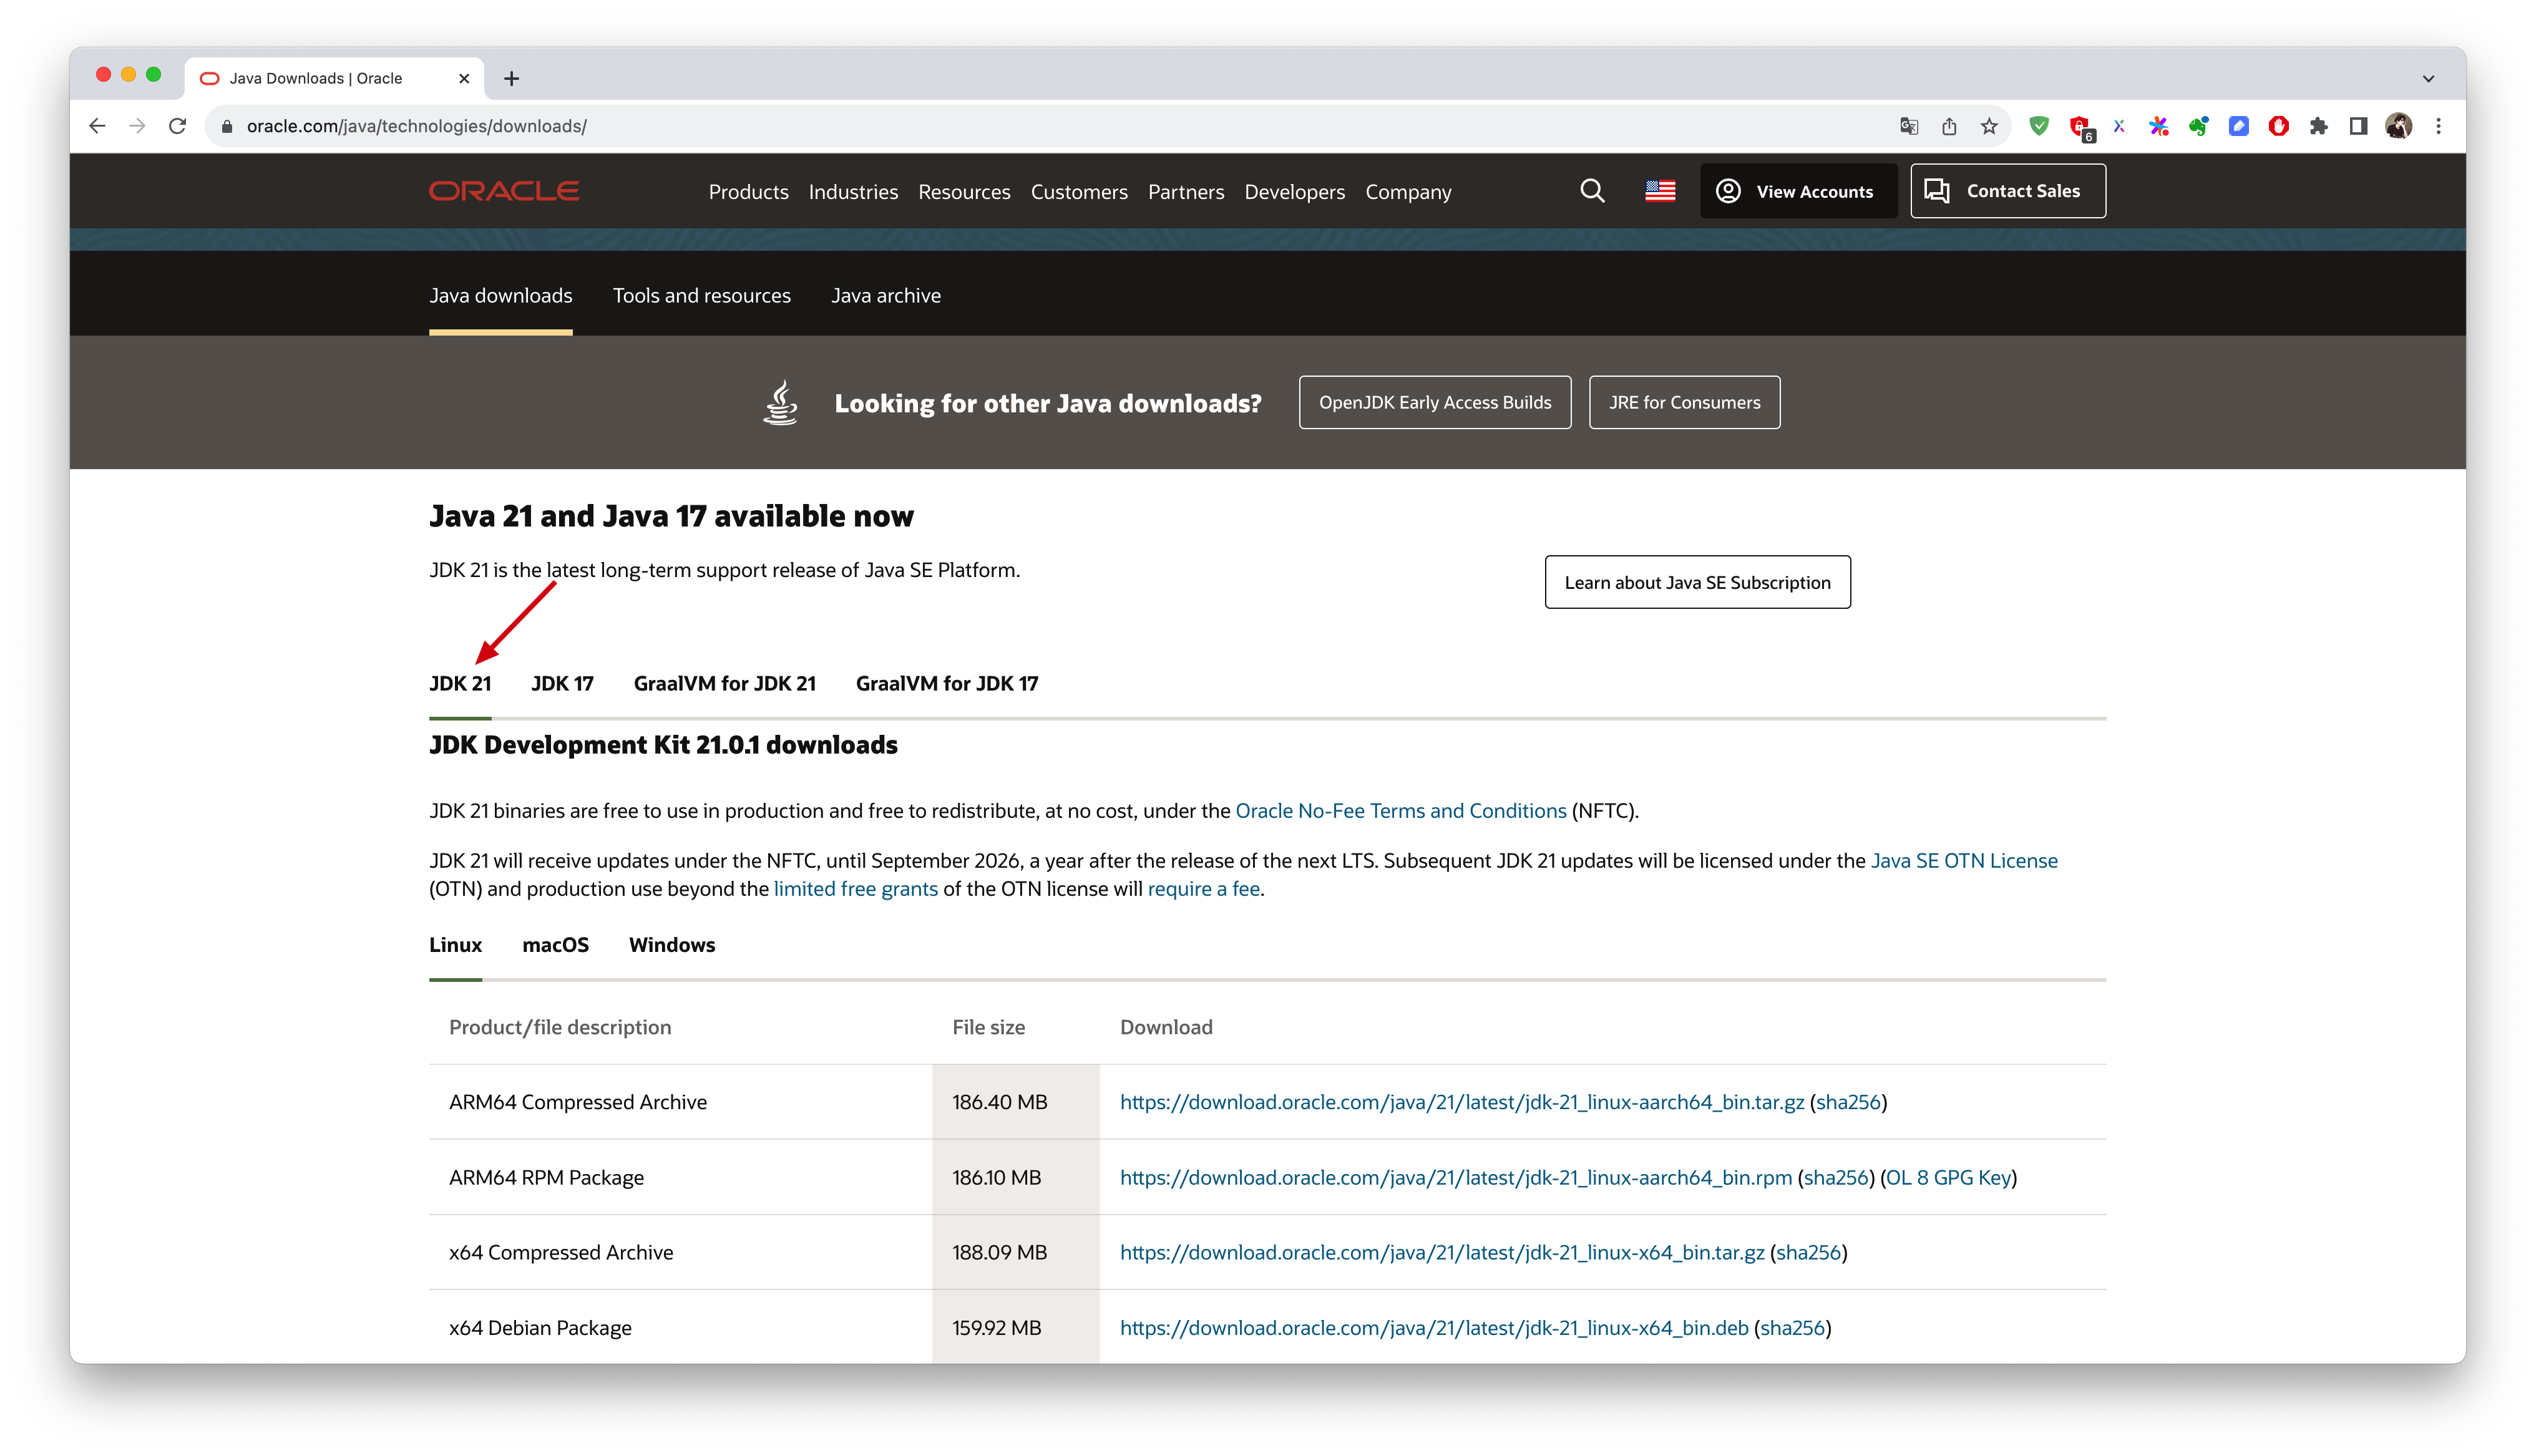
Task: Download the linux-aarch64 rpm package
Action: pos(1456,1178)
